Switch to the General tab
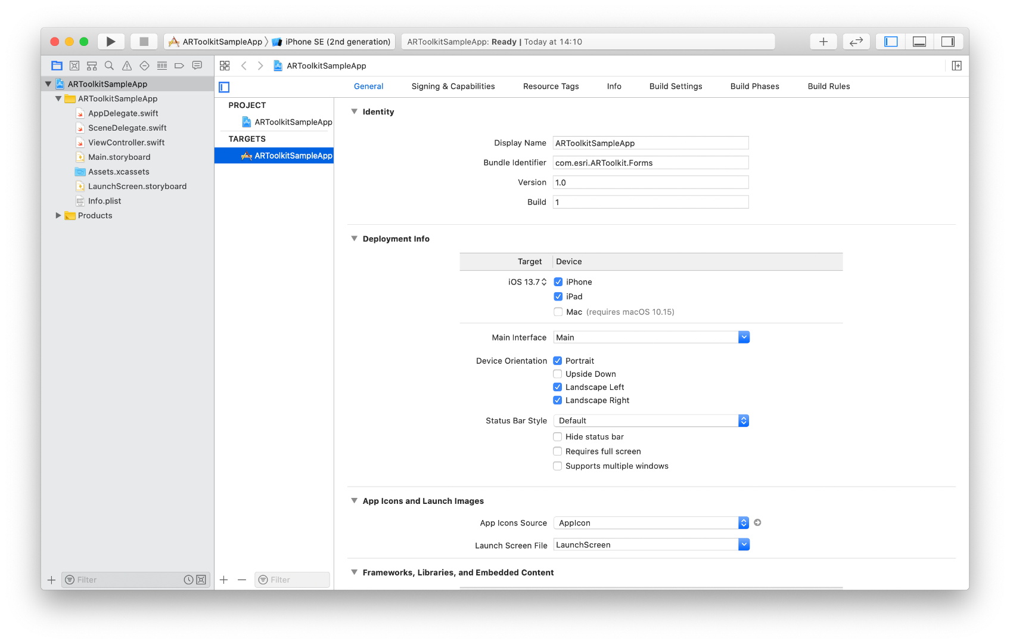Viewport: 1010px width, 644px height. [369, 86]
